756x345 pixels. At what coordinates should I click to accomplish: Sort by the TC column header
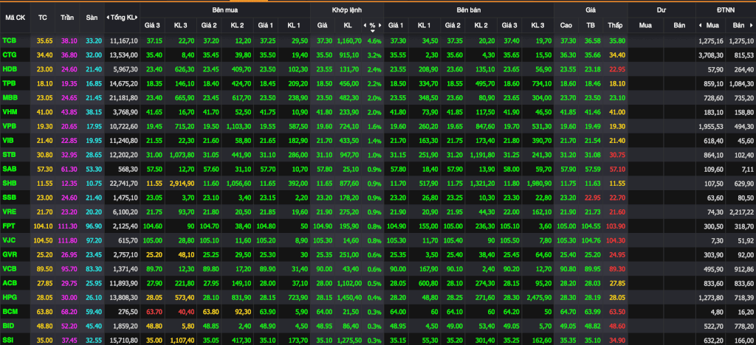click(42, 17)
